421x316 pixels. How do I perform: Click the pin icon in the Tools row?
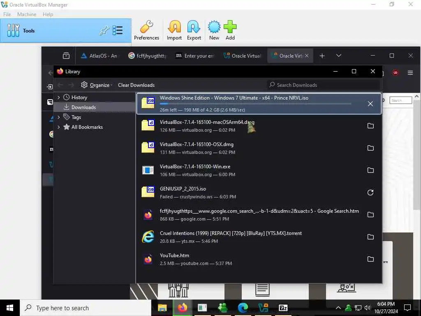click(x=104, y=30)
